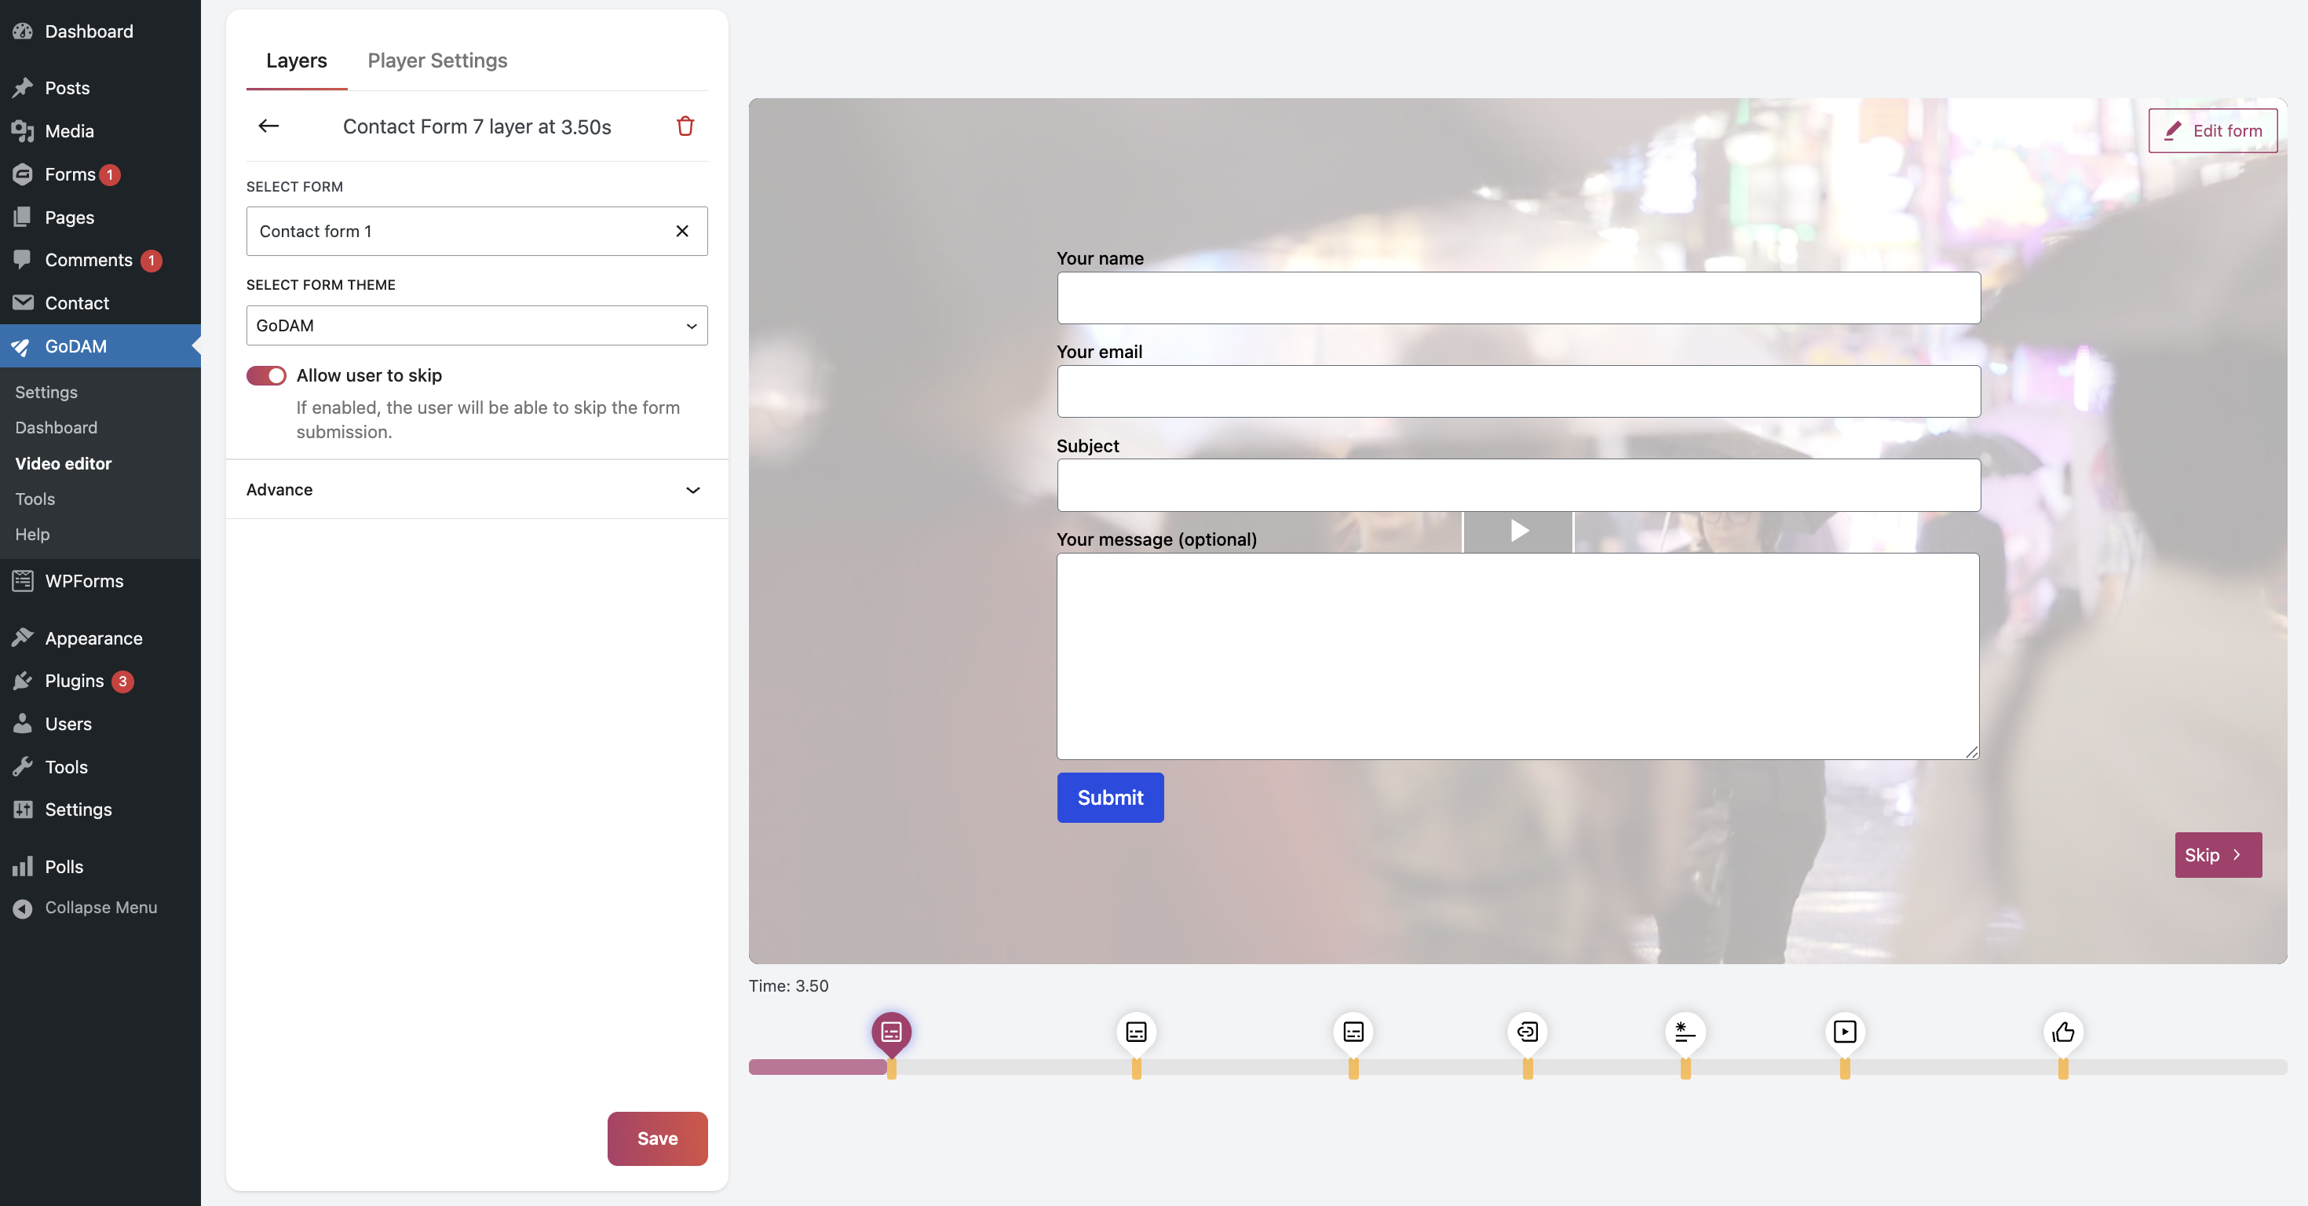The image size is (2308, 1206).
Task: Click into the Your email field
Action: coord(1519,392)
